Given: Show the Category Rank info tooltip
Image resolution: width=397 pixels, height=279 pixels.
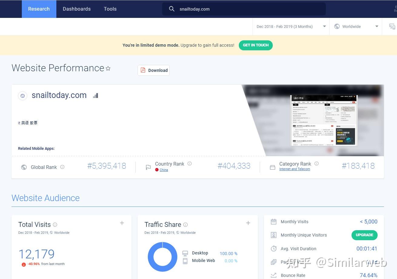Looking at the screenshot, I should [x=316, y=163].
